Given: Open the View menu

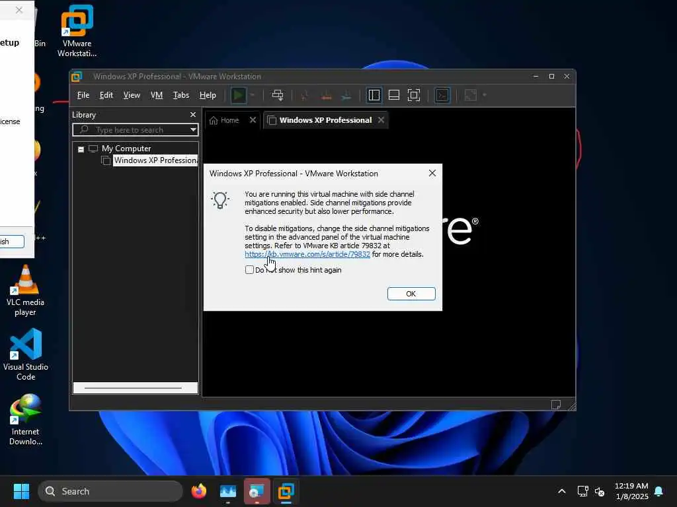Looking at the screenshot, I should tap(132, 95).
